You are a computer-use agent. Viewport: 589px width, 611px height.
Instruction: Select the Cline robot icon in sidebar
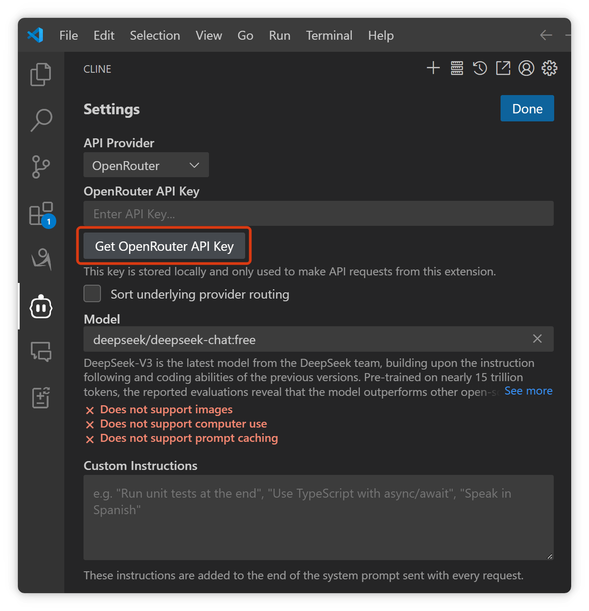pos(41,307)
